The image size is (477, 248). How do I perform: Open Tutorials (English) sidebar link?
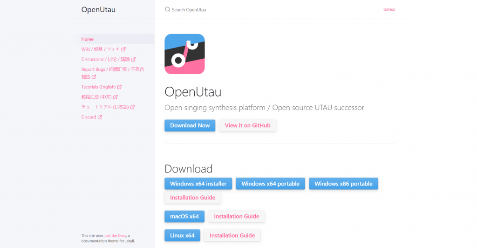pos(101,87)
